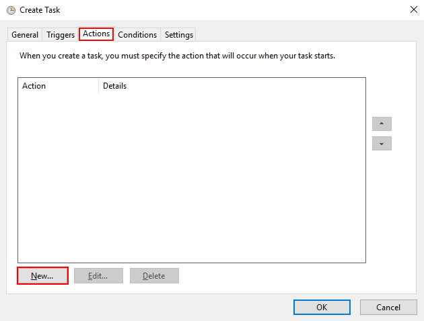424x321 pixels.
Task: Click the Create Task title text
Action: click(x=41, y=10)
